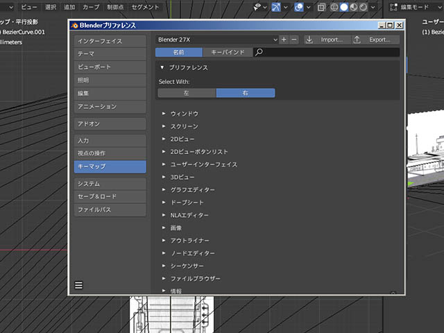This screenshot has width=444, height=333.
Task: Filter keymap by キーバインド (key-binding)
Action: (228, 52)
